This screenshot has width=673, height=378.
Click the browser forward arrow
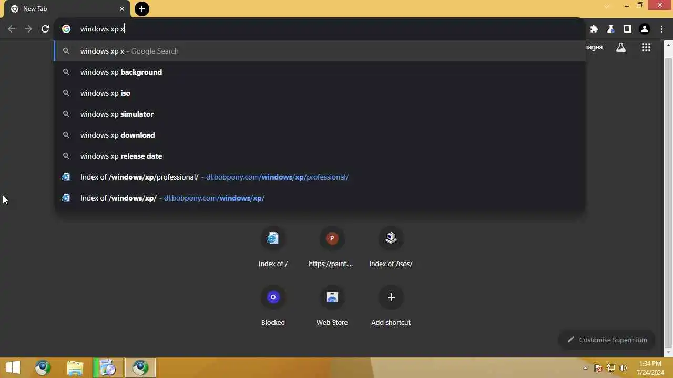(28, 29)
